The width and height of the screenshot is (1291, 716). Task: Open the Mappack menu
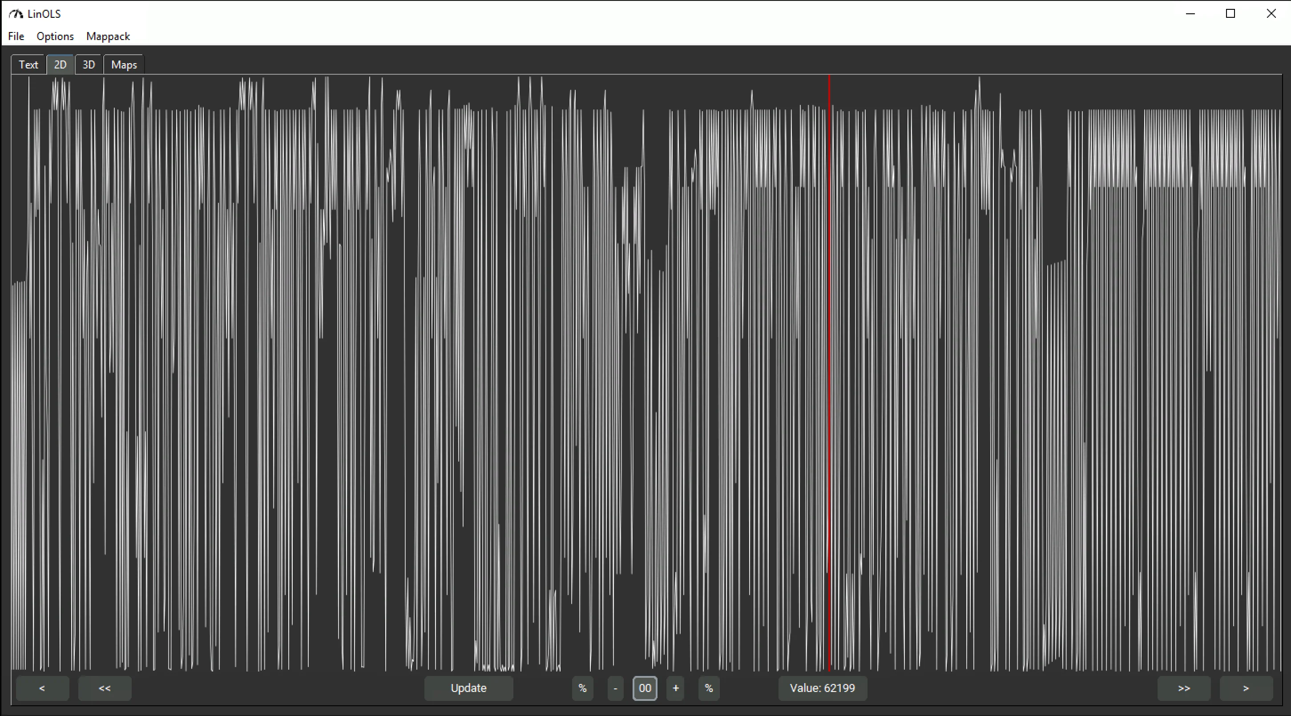(108, 36)
